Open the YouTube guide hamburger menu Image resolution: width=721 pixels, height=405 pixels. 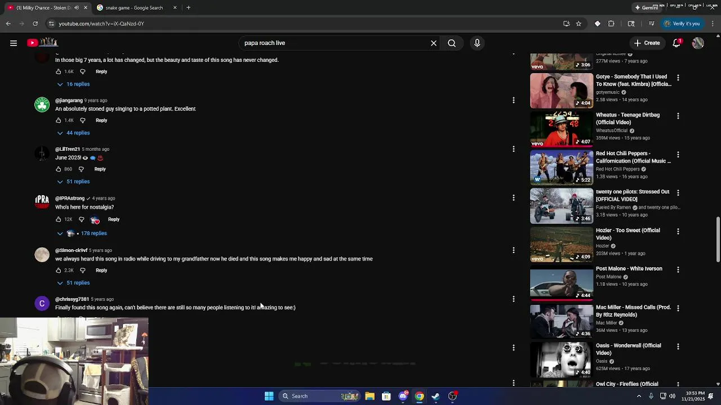(14, 43)
